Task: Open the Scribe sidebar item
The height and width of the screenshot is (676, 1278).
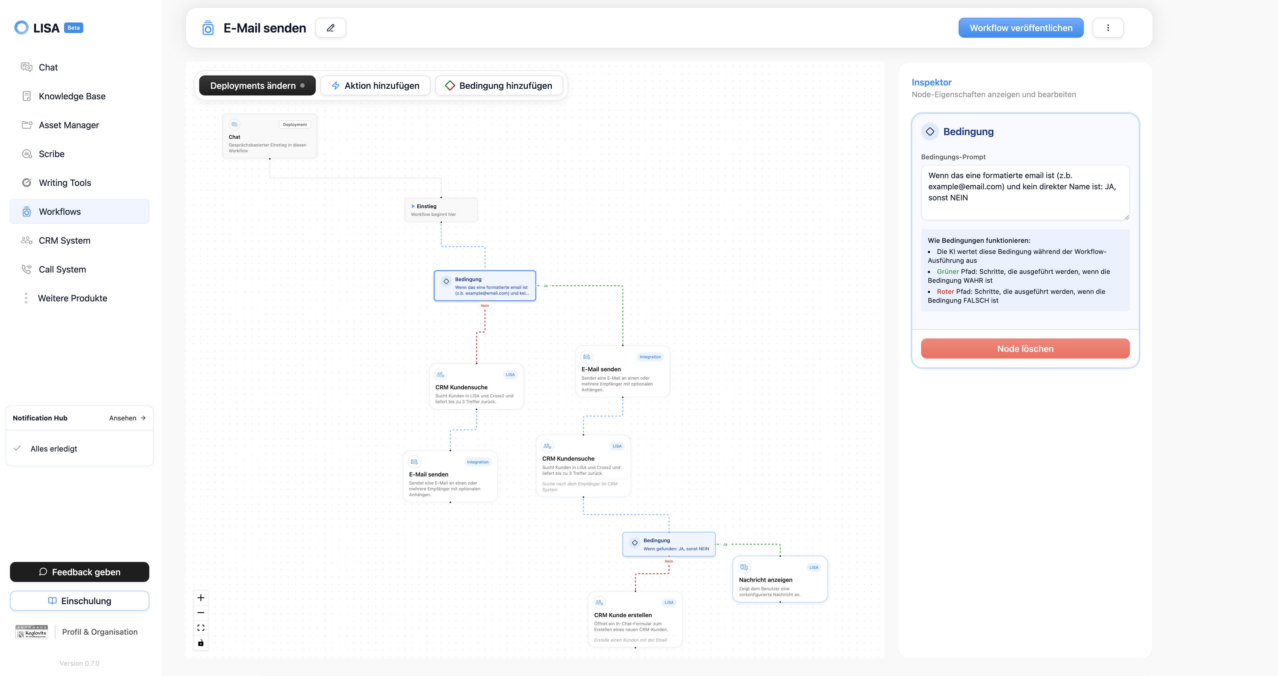Action: (x=52, y=154)
